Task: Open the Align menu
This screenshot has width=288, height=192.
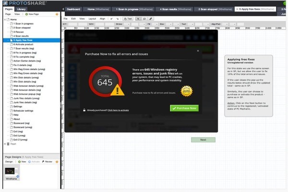Action: point(102,19)
